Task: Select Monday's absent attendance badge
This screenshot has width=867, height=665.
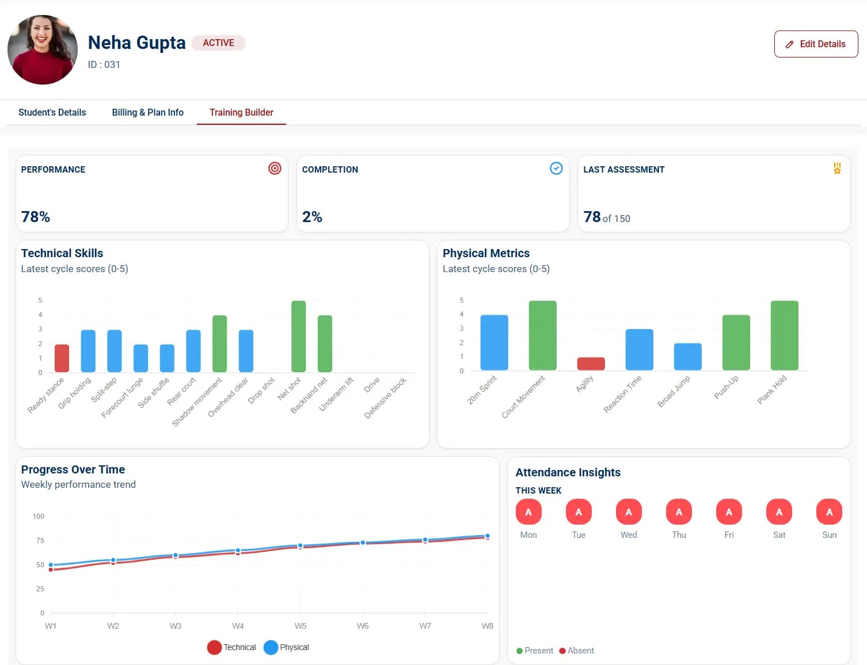Action: [528, 511]
